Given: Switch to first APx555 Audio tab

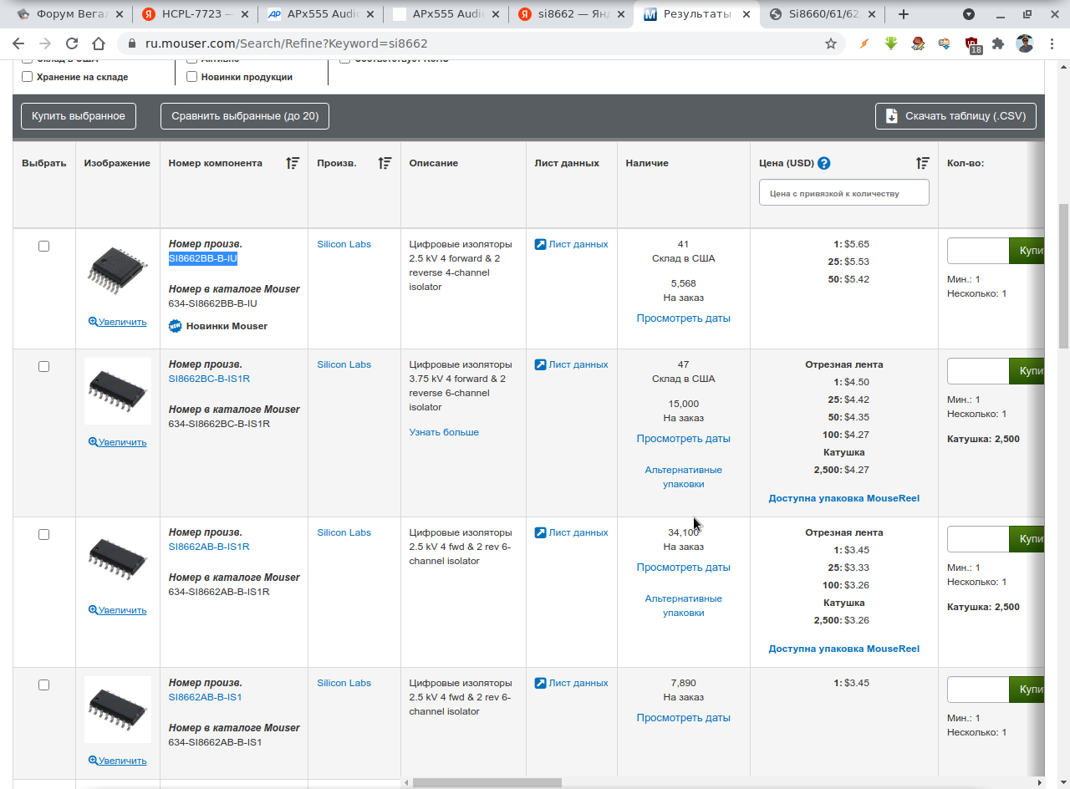Looking at the screenshot, I should click(x=319, y=14).
